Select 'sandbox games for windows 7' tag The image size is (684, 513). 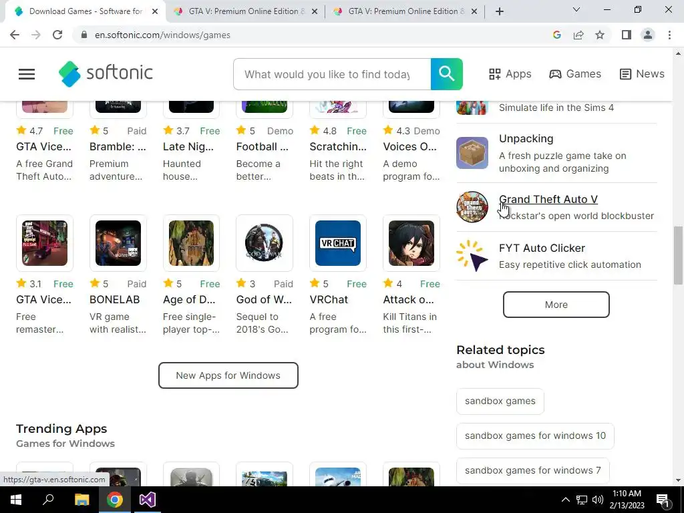[x=532, y=471]
